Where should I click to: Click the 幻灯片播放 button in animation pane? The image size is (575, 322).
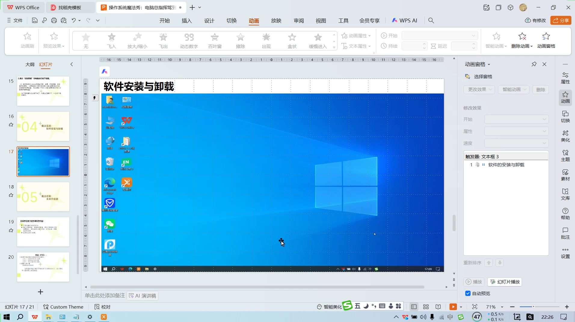[x=505, y=282]
